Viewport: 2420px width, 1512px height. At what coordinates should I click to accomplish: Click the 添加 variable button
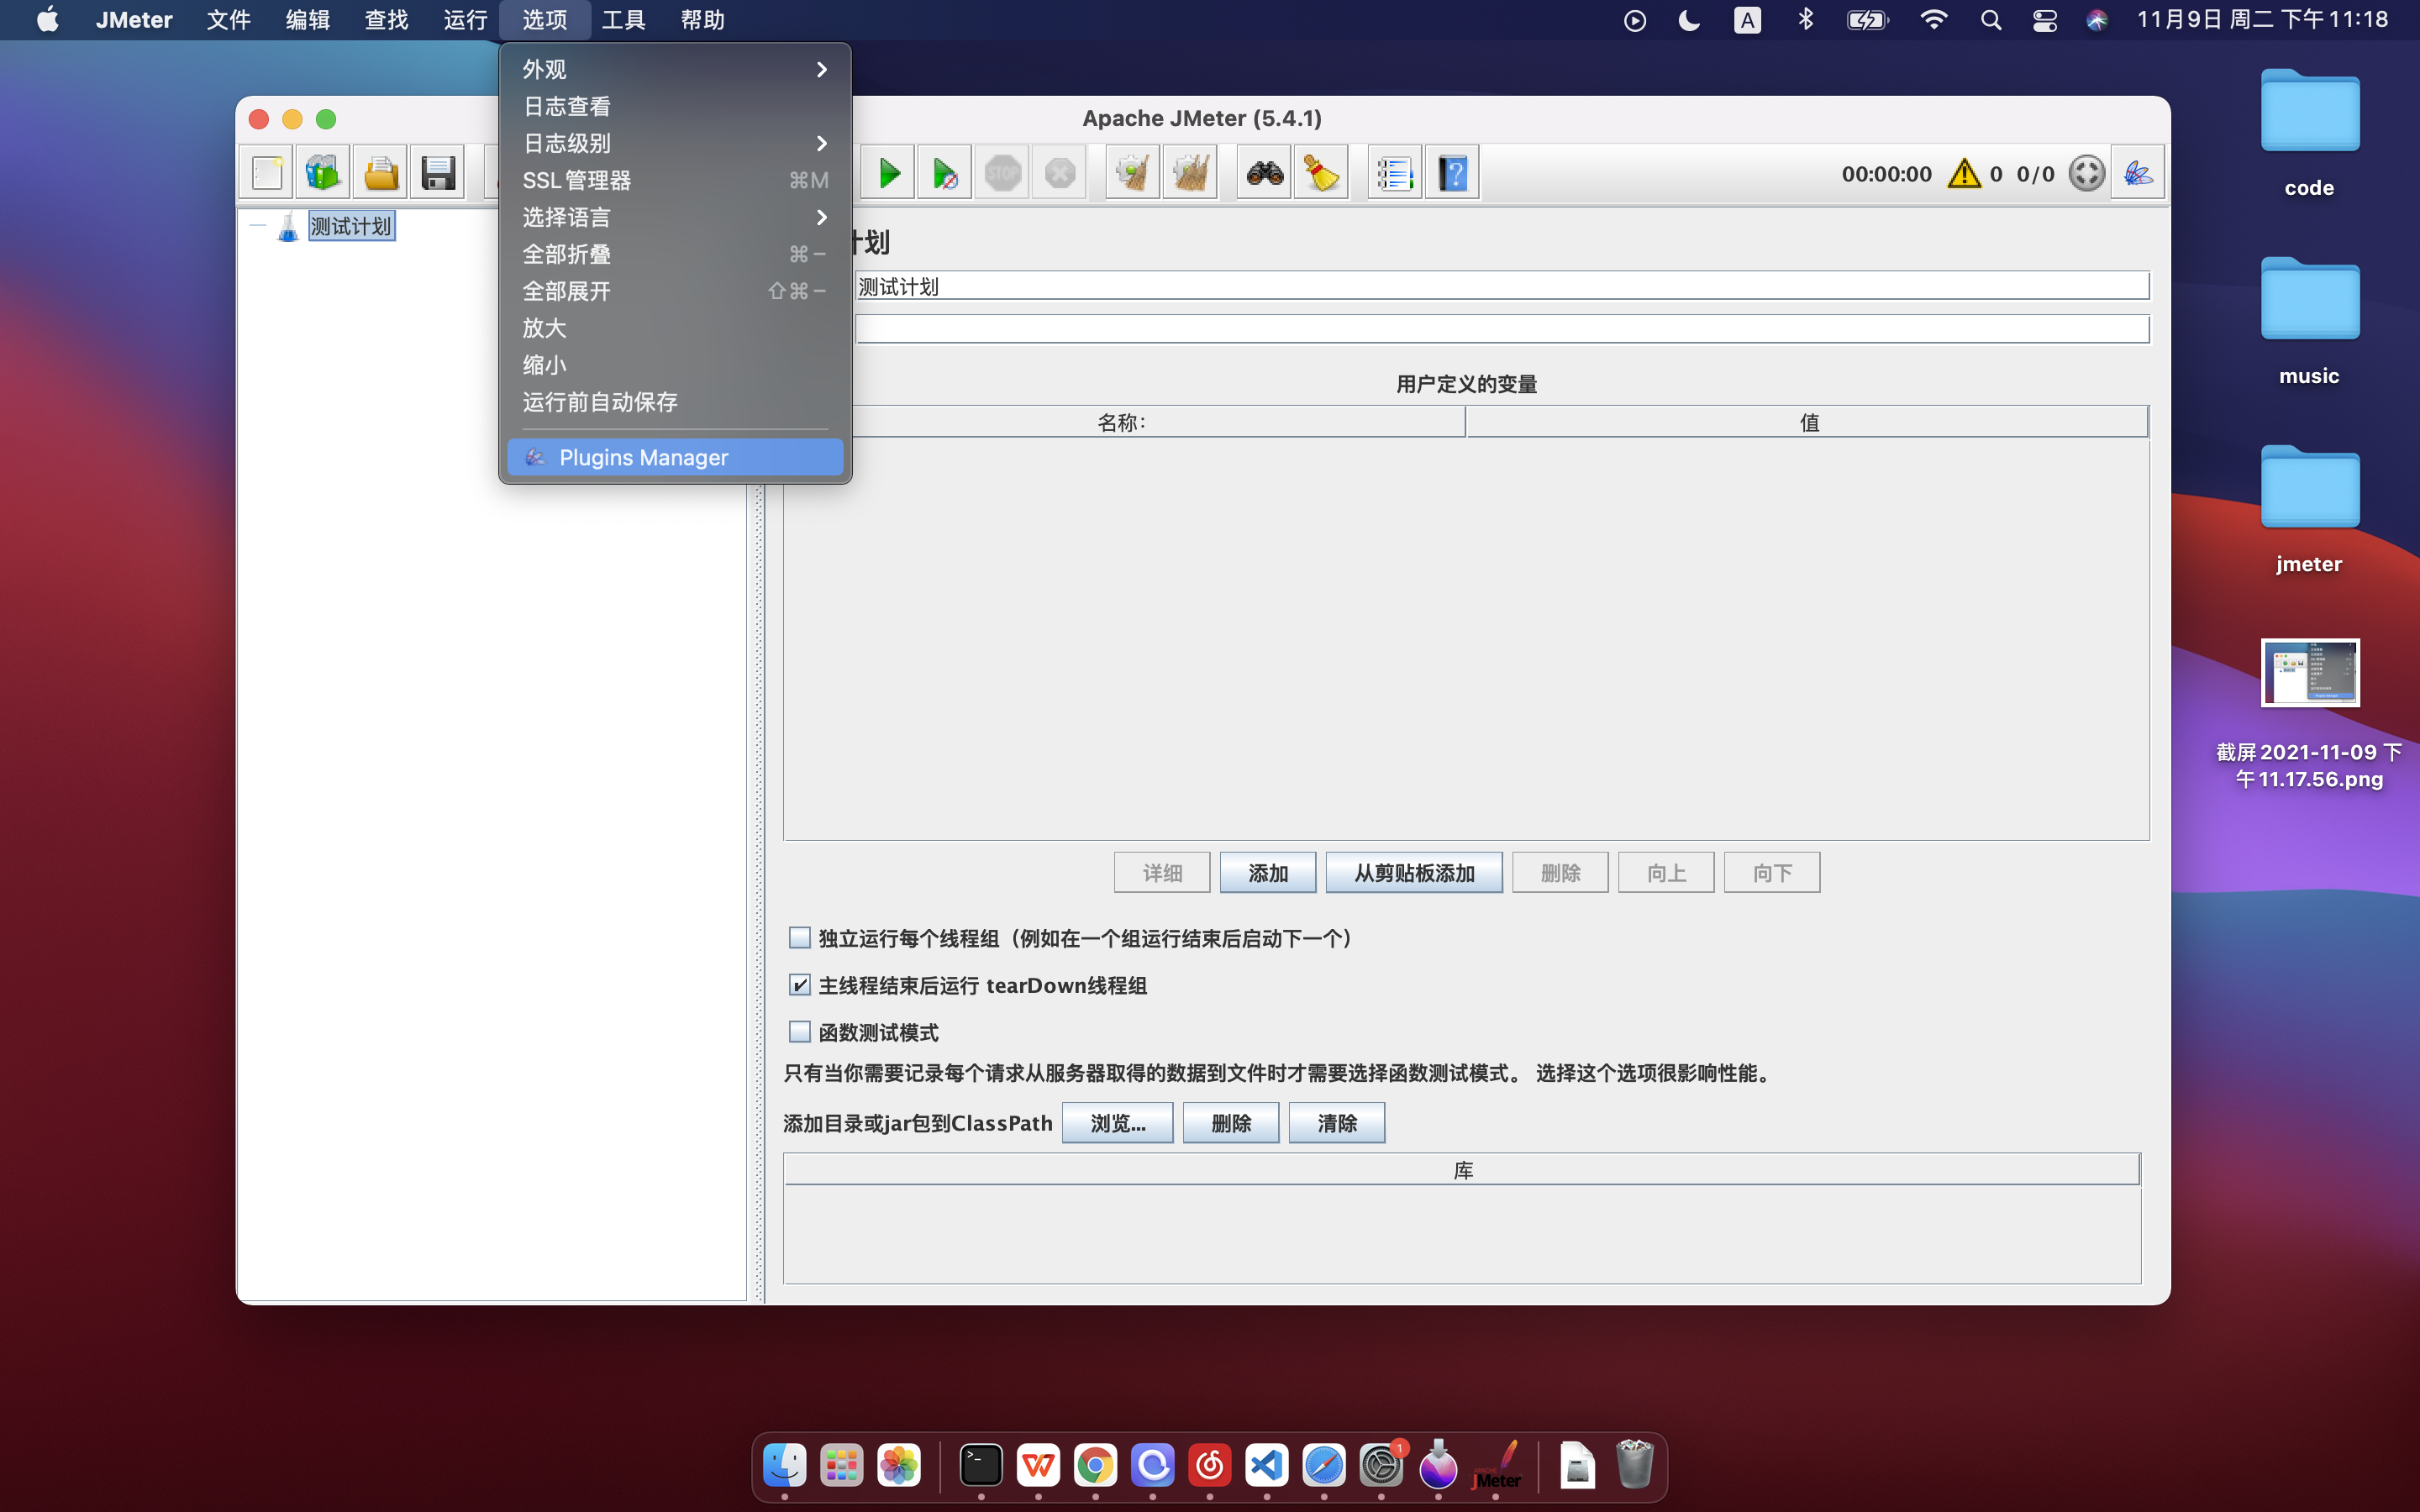tap(1268, 873)
